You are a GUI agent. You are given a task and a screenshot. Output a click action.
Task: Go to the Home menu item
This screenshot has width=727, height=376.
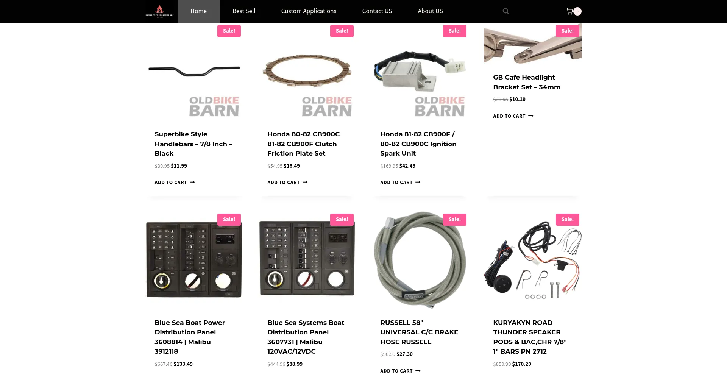(198, 11)
